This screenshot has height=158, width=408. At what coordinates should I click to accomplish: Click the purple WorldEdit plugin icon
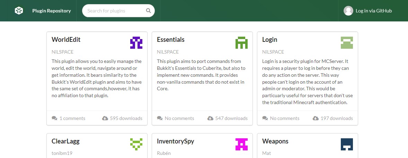click(x=136, y=43)
